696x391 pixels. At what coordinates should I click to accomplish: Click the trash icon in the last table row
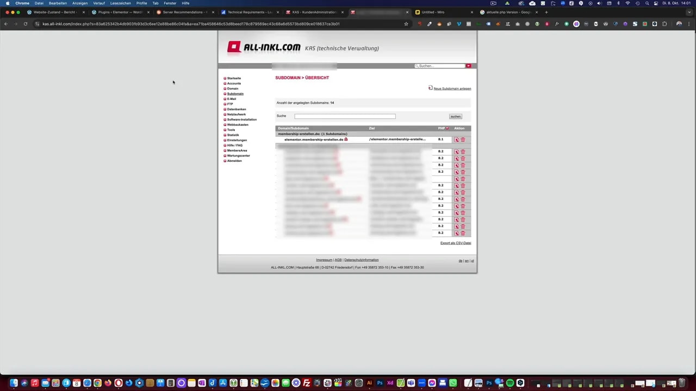pos(463,233)
